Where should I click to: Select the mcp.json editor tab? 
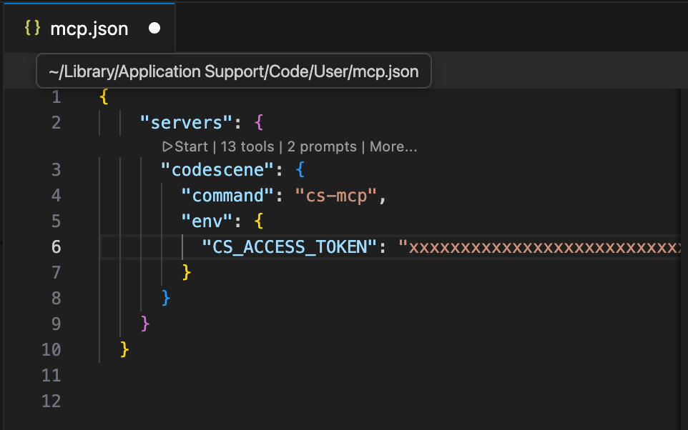[89, 28]
